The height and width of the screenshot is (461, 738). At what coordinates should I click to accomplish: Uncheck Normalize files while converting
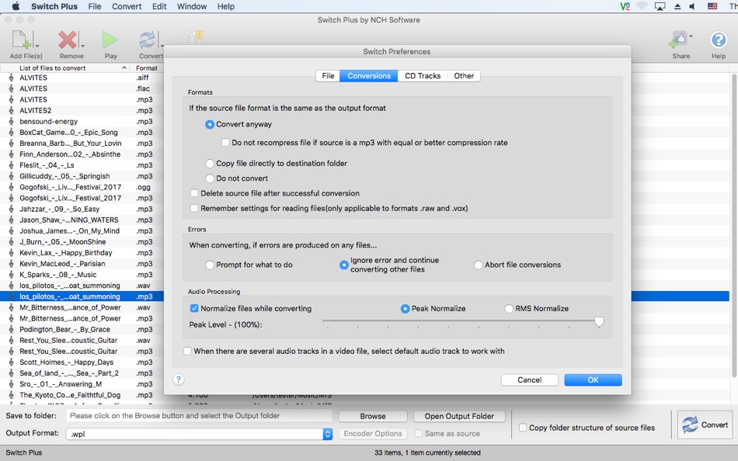pyautogui.click(x=194, y=309)
